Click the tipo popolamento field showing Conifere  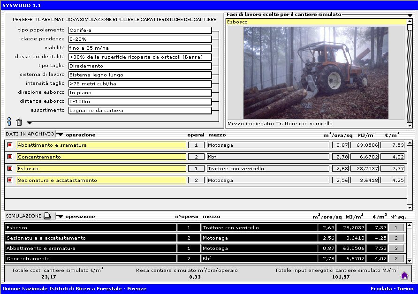coord(140,30)
